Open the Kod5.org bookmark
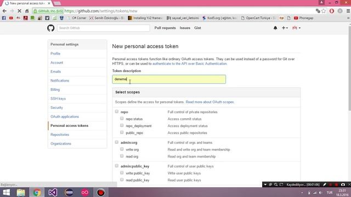 pos(219,18)
